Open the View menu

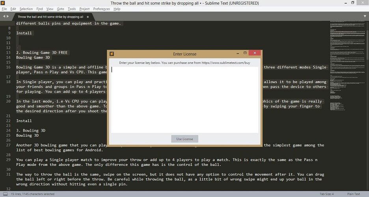coord(50,9)
